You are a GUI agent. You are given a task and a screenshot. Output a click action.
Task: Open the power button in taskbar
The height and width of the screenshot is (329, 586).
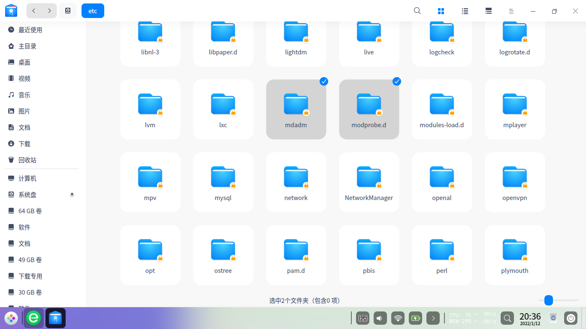[571, 318]
